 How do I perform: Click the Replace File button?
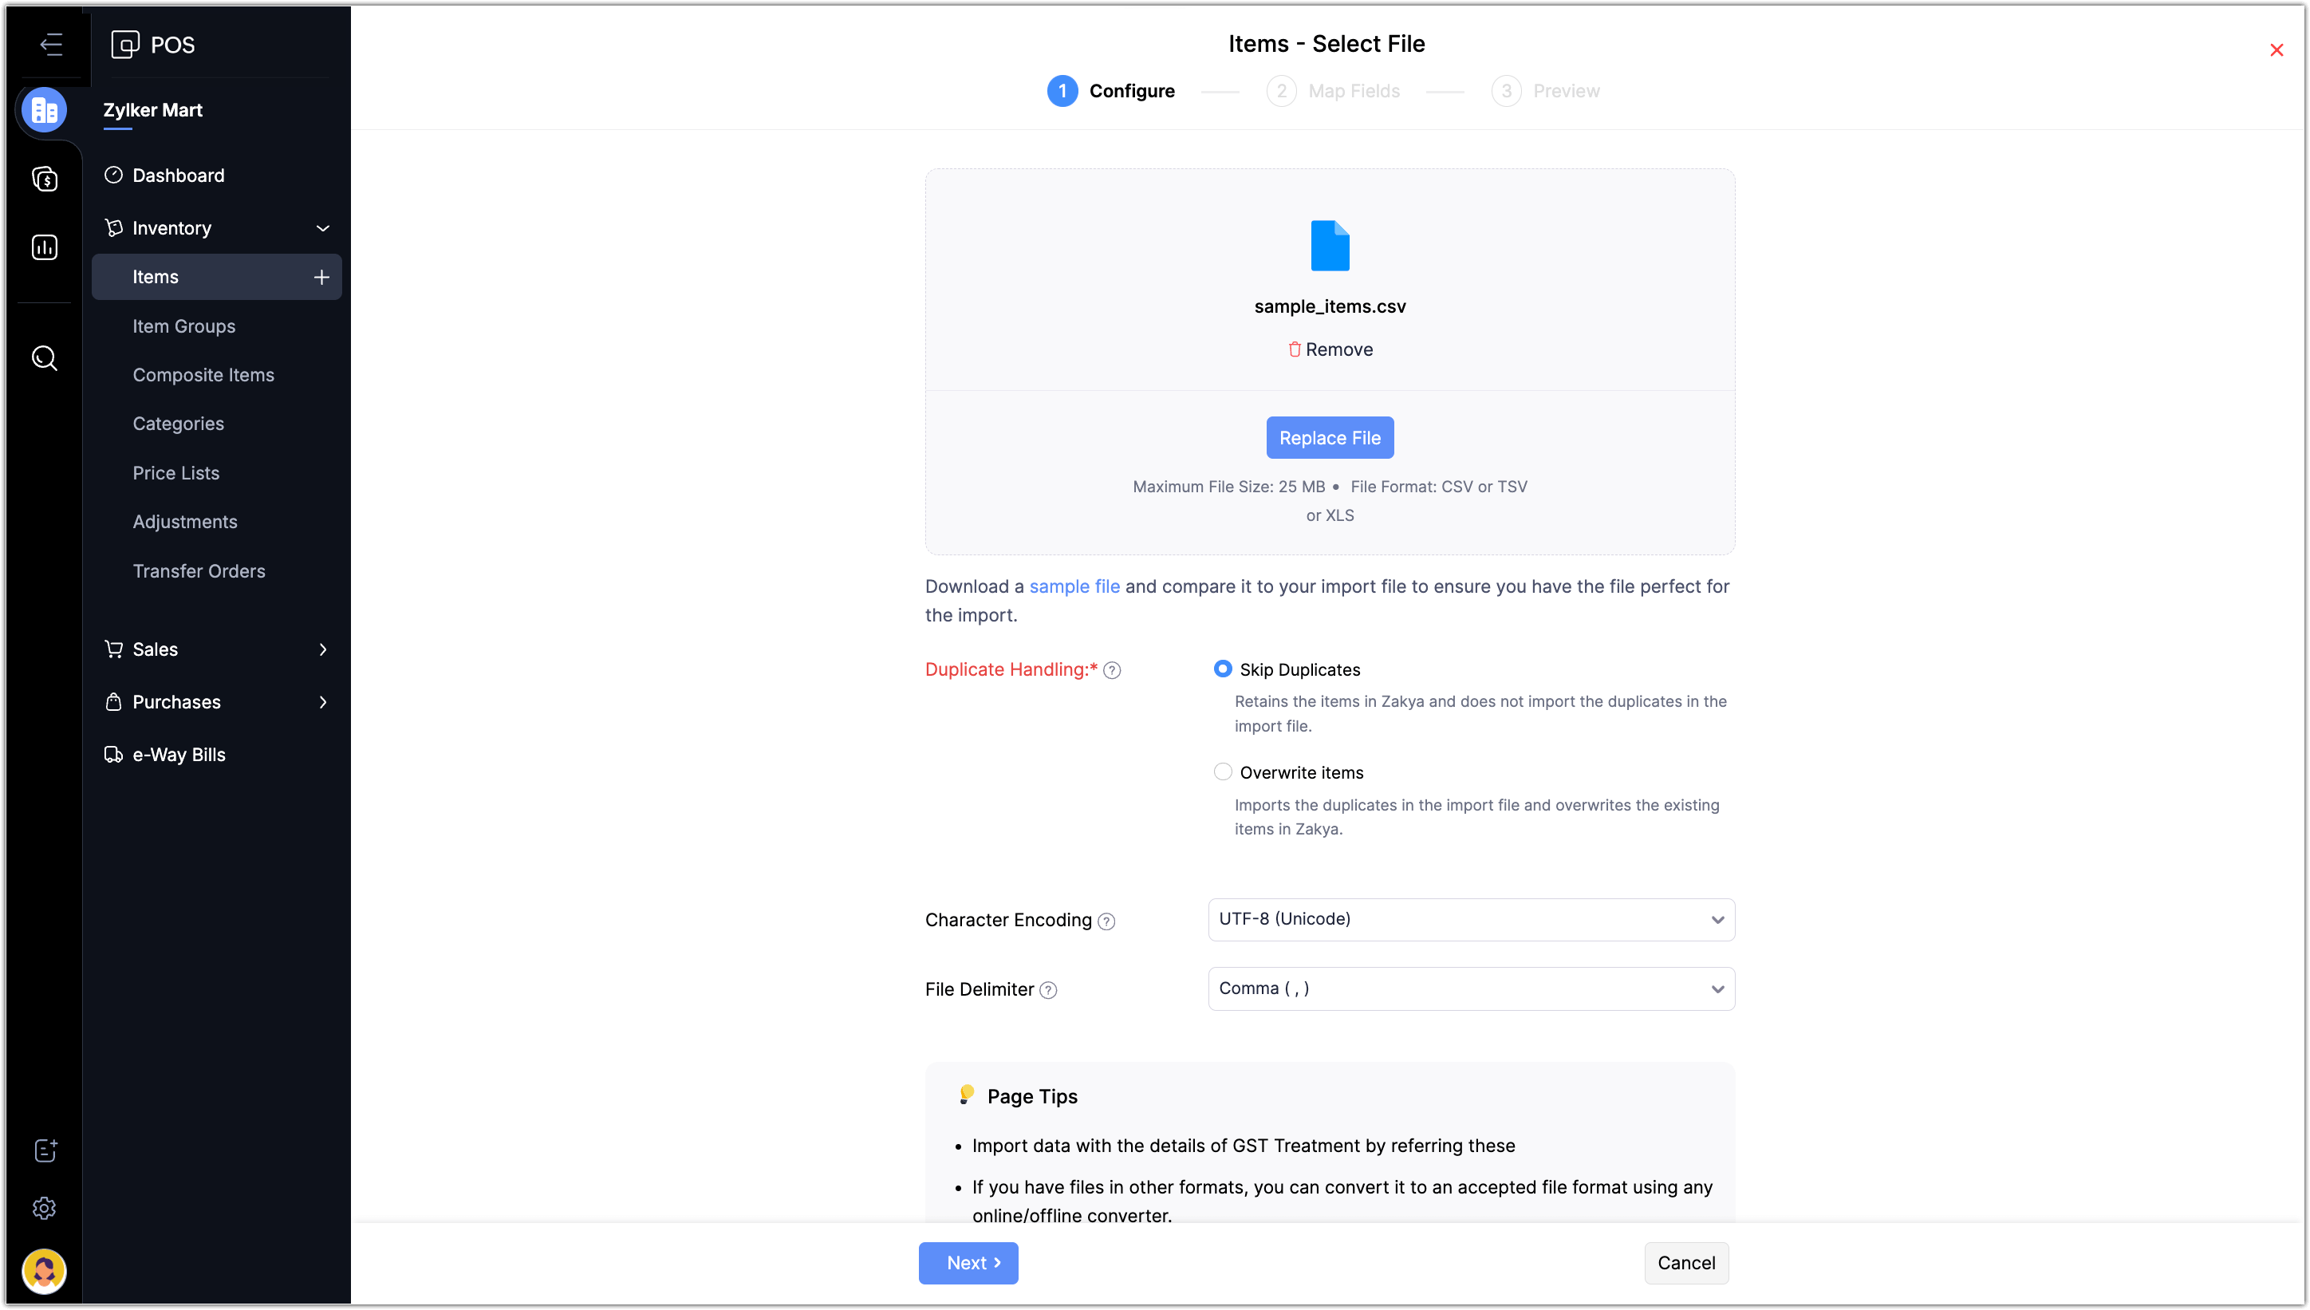pos(1330,438)
